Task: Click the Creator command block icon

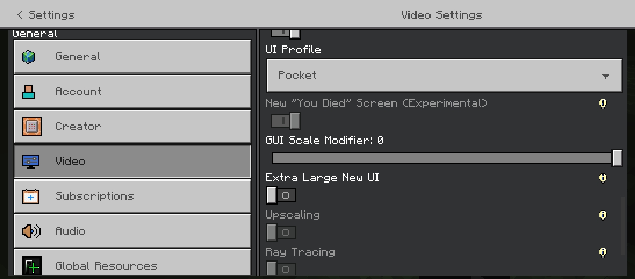Action: [32, 126]
